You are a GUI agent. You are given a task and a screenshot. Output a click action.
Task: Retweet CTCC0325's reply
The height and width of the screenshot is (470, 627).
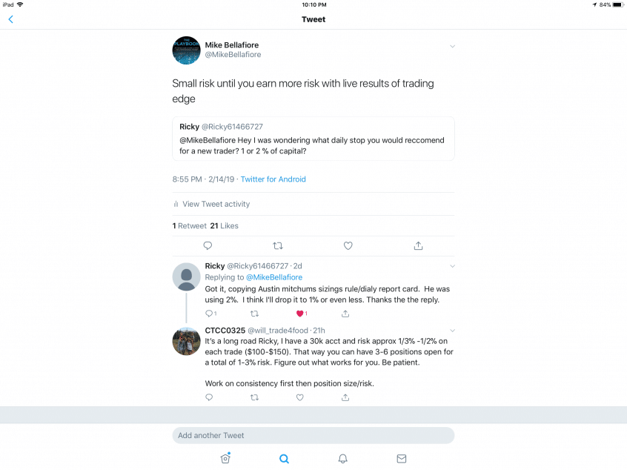coord(254,397)
